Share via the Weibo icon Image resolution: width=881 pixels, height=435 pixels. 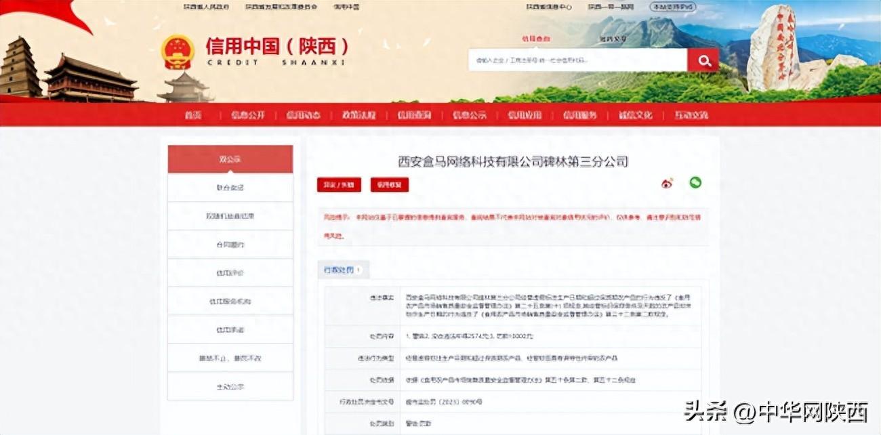click(x=667, y=183)
